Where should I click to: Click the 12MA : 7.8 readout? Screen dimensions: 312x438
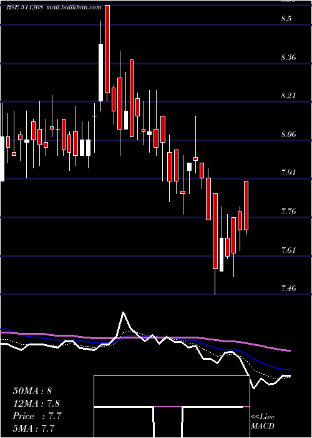click(x=36, y=404)
